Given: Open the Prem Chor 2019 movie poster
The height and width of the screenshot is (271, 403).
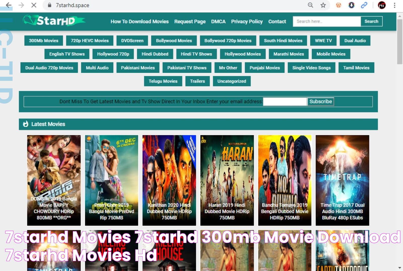Looking at the screenshot, I should click(x=112, y=180).
